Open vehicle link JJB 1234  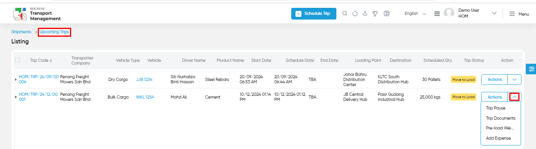tap(144, 79)
